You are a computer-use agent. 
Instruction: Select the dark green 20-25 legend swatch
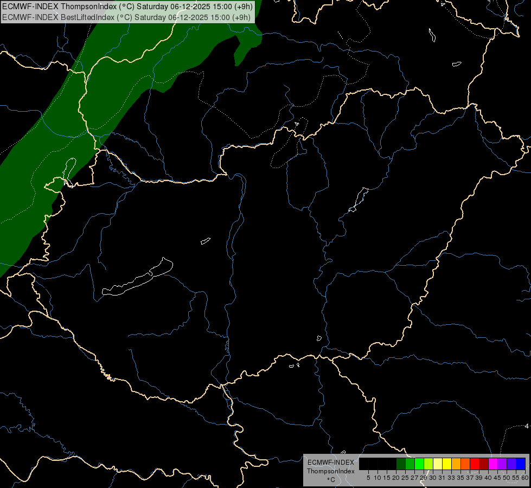pos(401,464)
